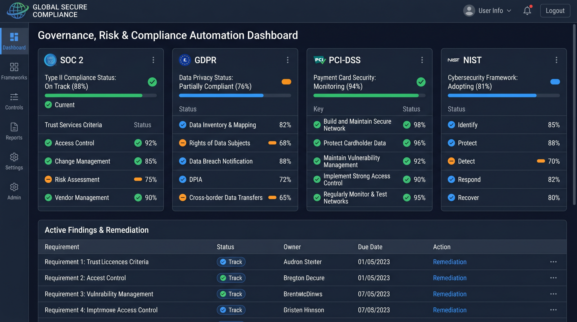Click owner name Bregton Decure
This screenshot has width=577, height=322.
tap(304, 278)
